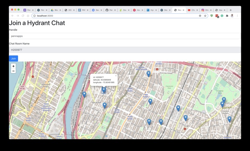250x151 pixels.
Task: Open the Extensions puzzle-piece menu
Action: coord(227,16)
